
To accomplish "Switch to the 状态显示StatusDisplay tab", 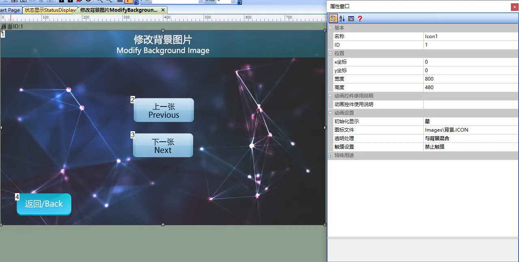I will (x=48, y=10).
